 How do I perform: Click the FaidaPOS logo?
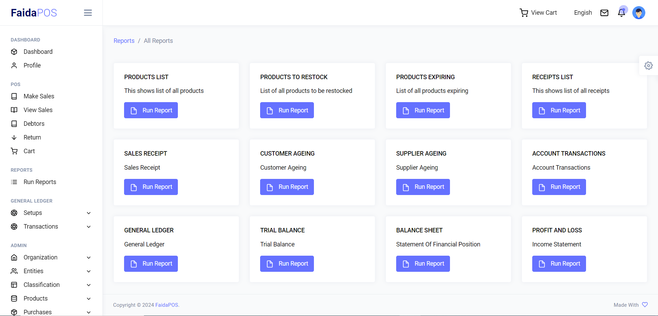click(x=34, y=13)
